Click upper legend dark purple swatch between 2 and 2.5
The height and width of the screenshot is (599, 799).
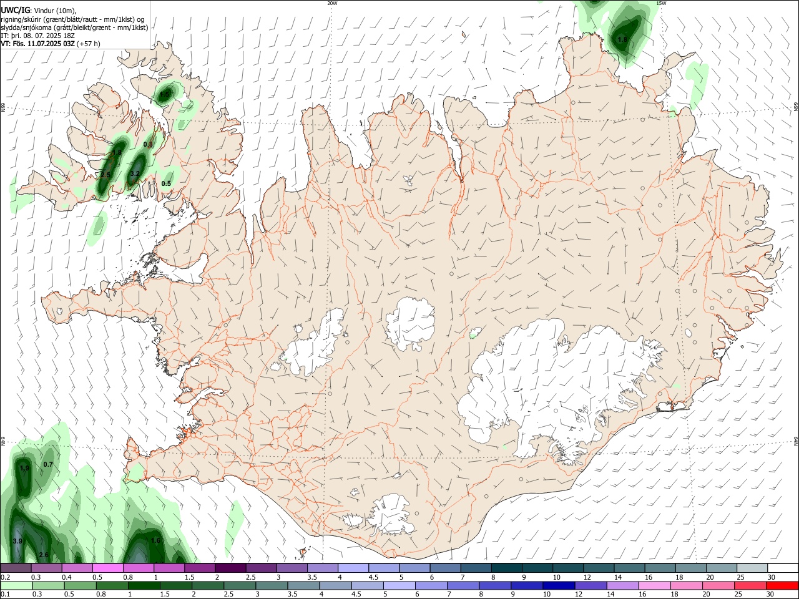230,568
